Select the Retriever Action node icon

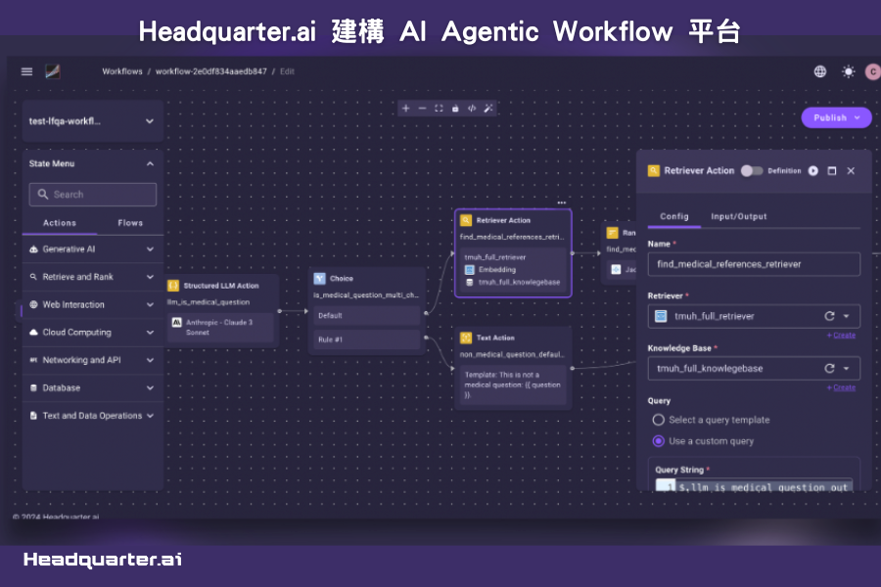(466, 220)
